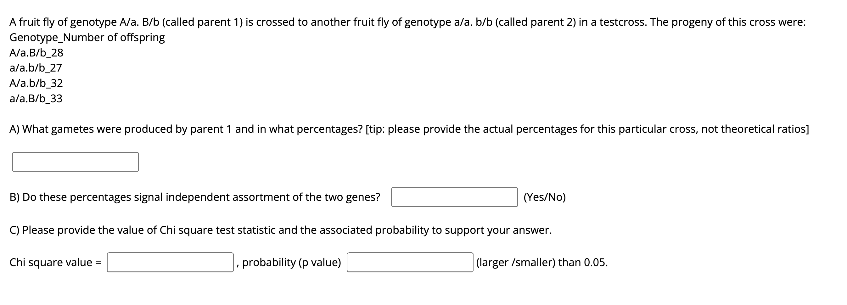Screen dimensions: 847x305
Task: Focus the Yes/No independent assortment field
Action: (454, 197)
